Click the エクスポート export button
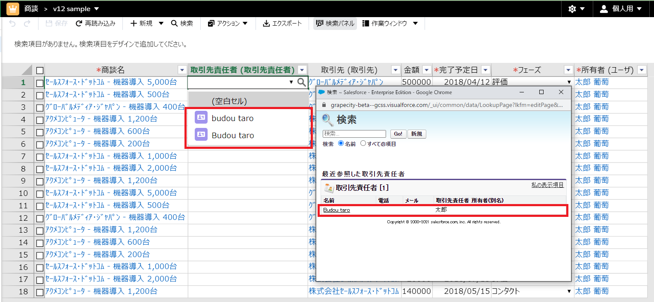The image size is (654, 302). tap(282, 24)
